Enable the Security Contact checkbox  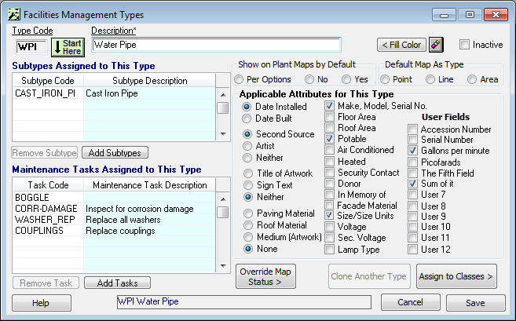click(x=329, y=173)
